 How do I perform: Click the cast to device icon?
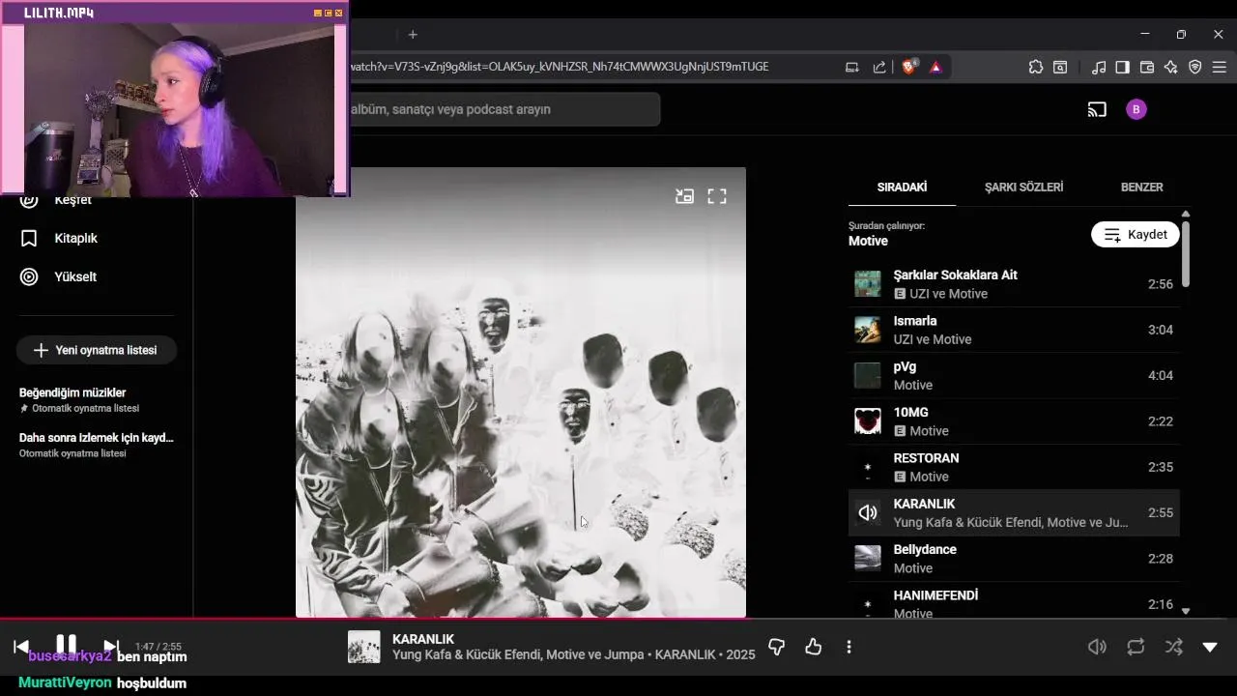click(x=1097, y=109)
